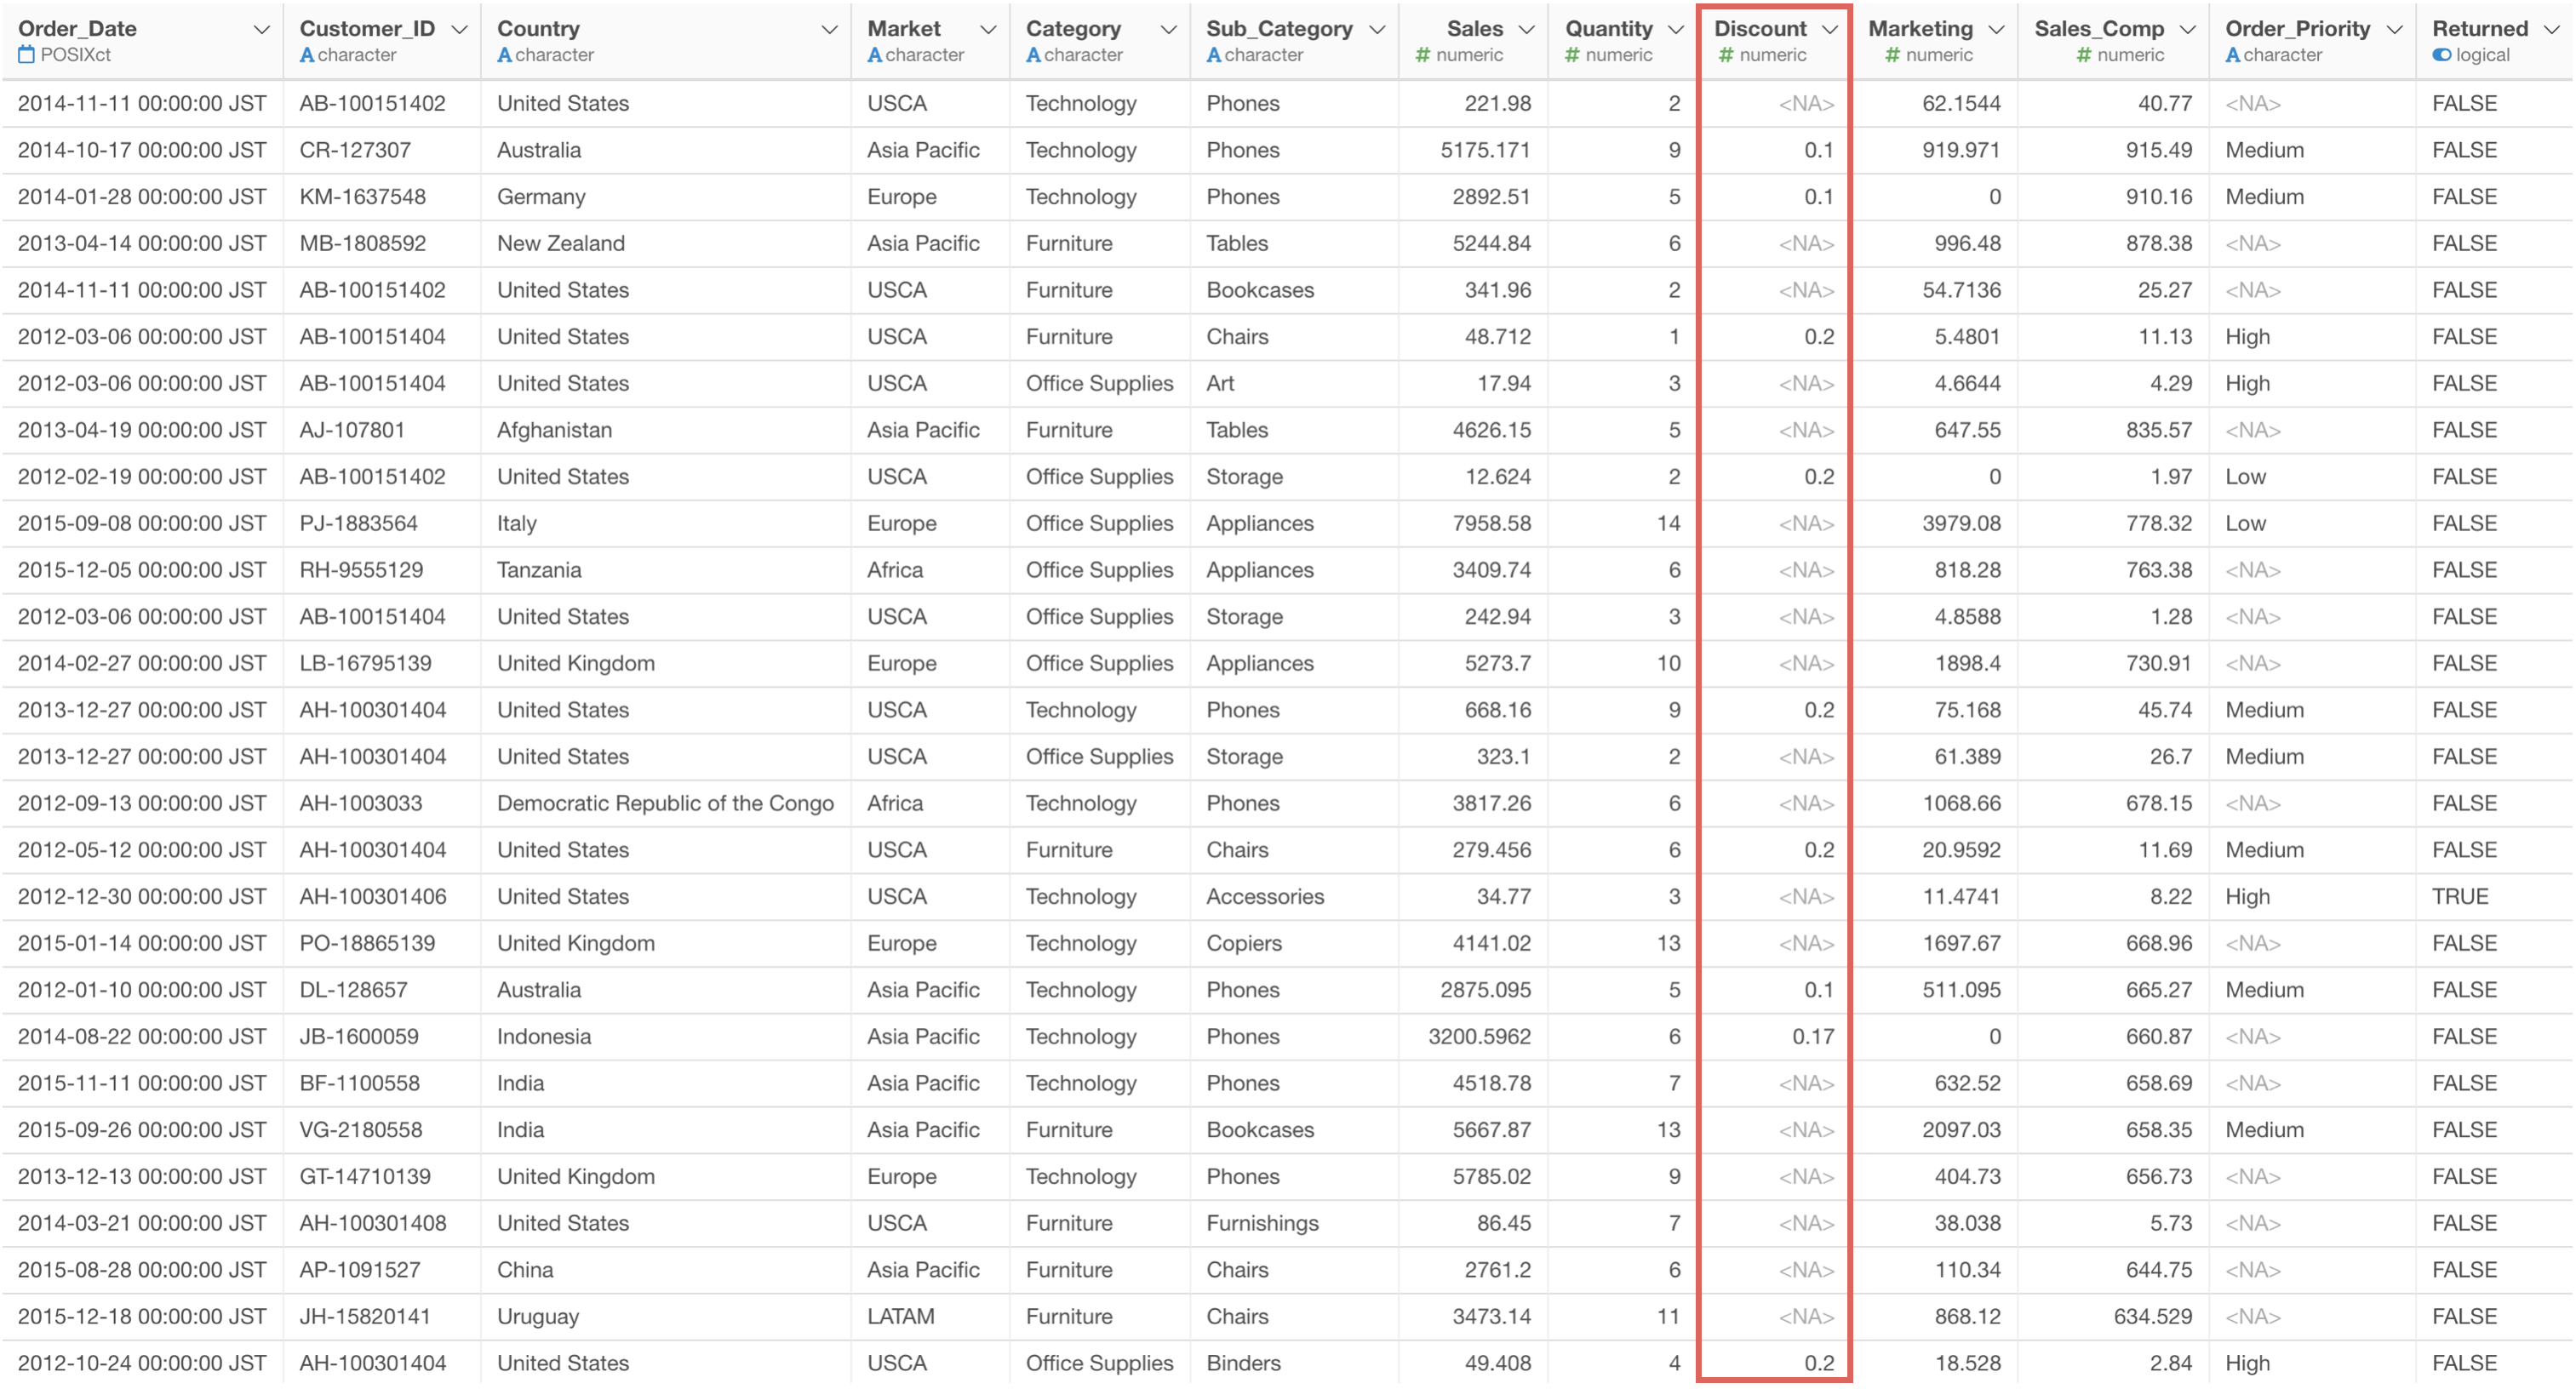Select the Marketing column header
2576x1389 pixels.
[x=1920, y=29]
